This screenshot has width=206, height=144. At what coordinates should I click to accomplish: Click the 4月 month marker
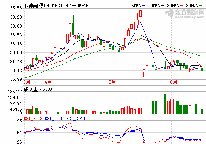pos(48,82)
